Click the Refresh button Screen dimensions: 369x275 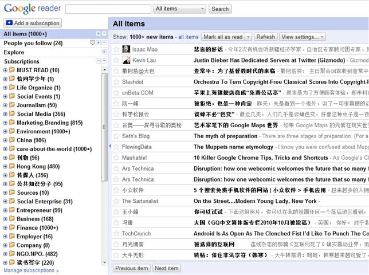266,37
